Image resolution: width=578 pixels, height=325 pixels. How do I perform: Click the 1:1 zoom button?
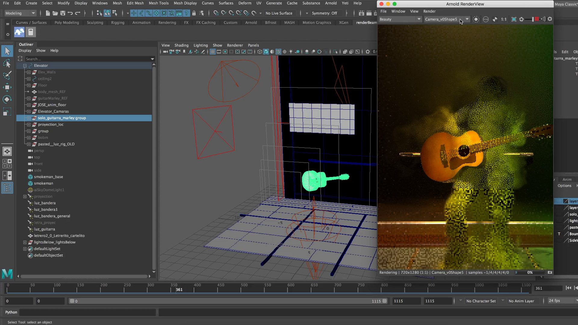click(x=504, y=19)
